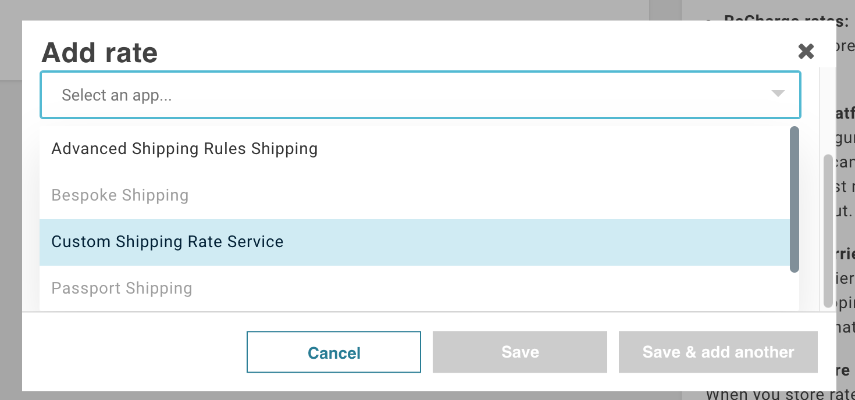Viewport: 855px width, 400px height.
Task: Cancel adding the rate
Action: 334,352
